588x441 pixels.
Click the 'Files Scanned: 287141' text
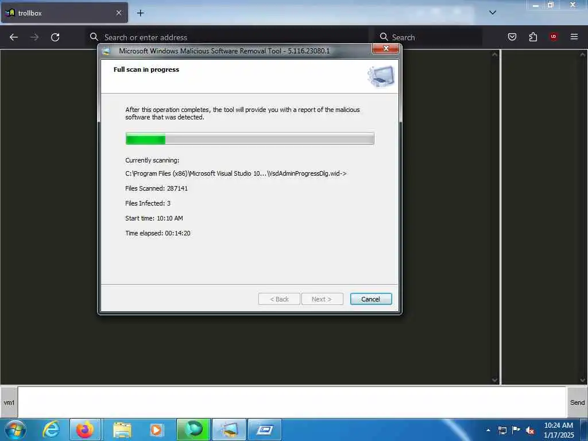pyautogui.click(x=156, y=188)
